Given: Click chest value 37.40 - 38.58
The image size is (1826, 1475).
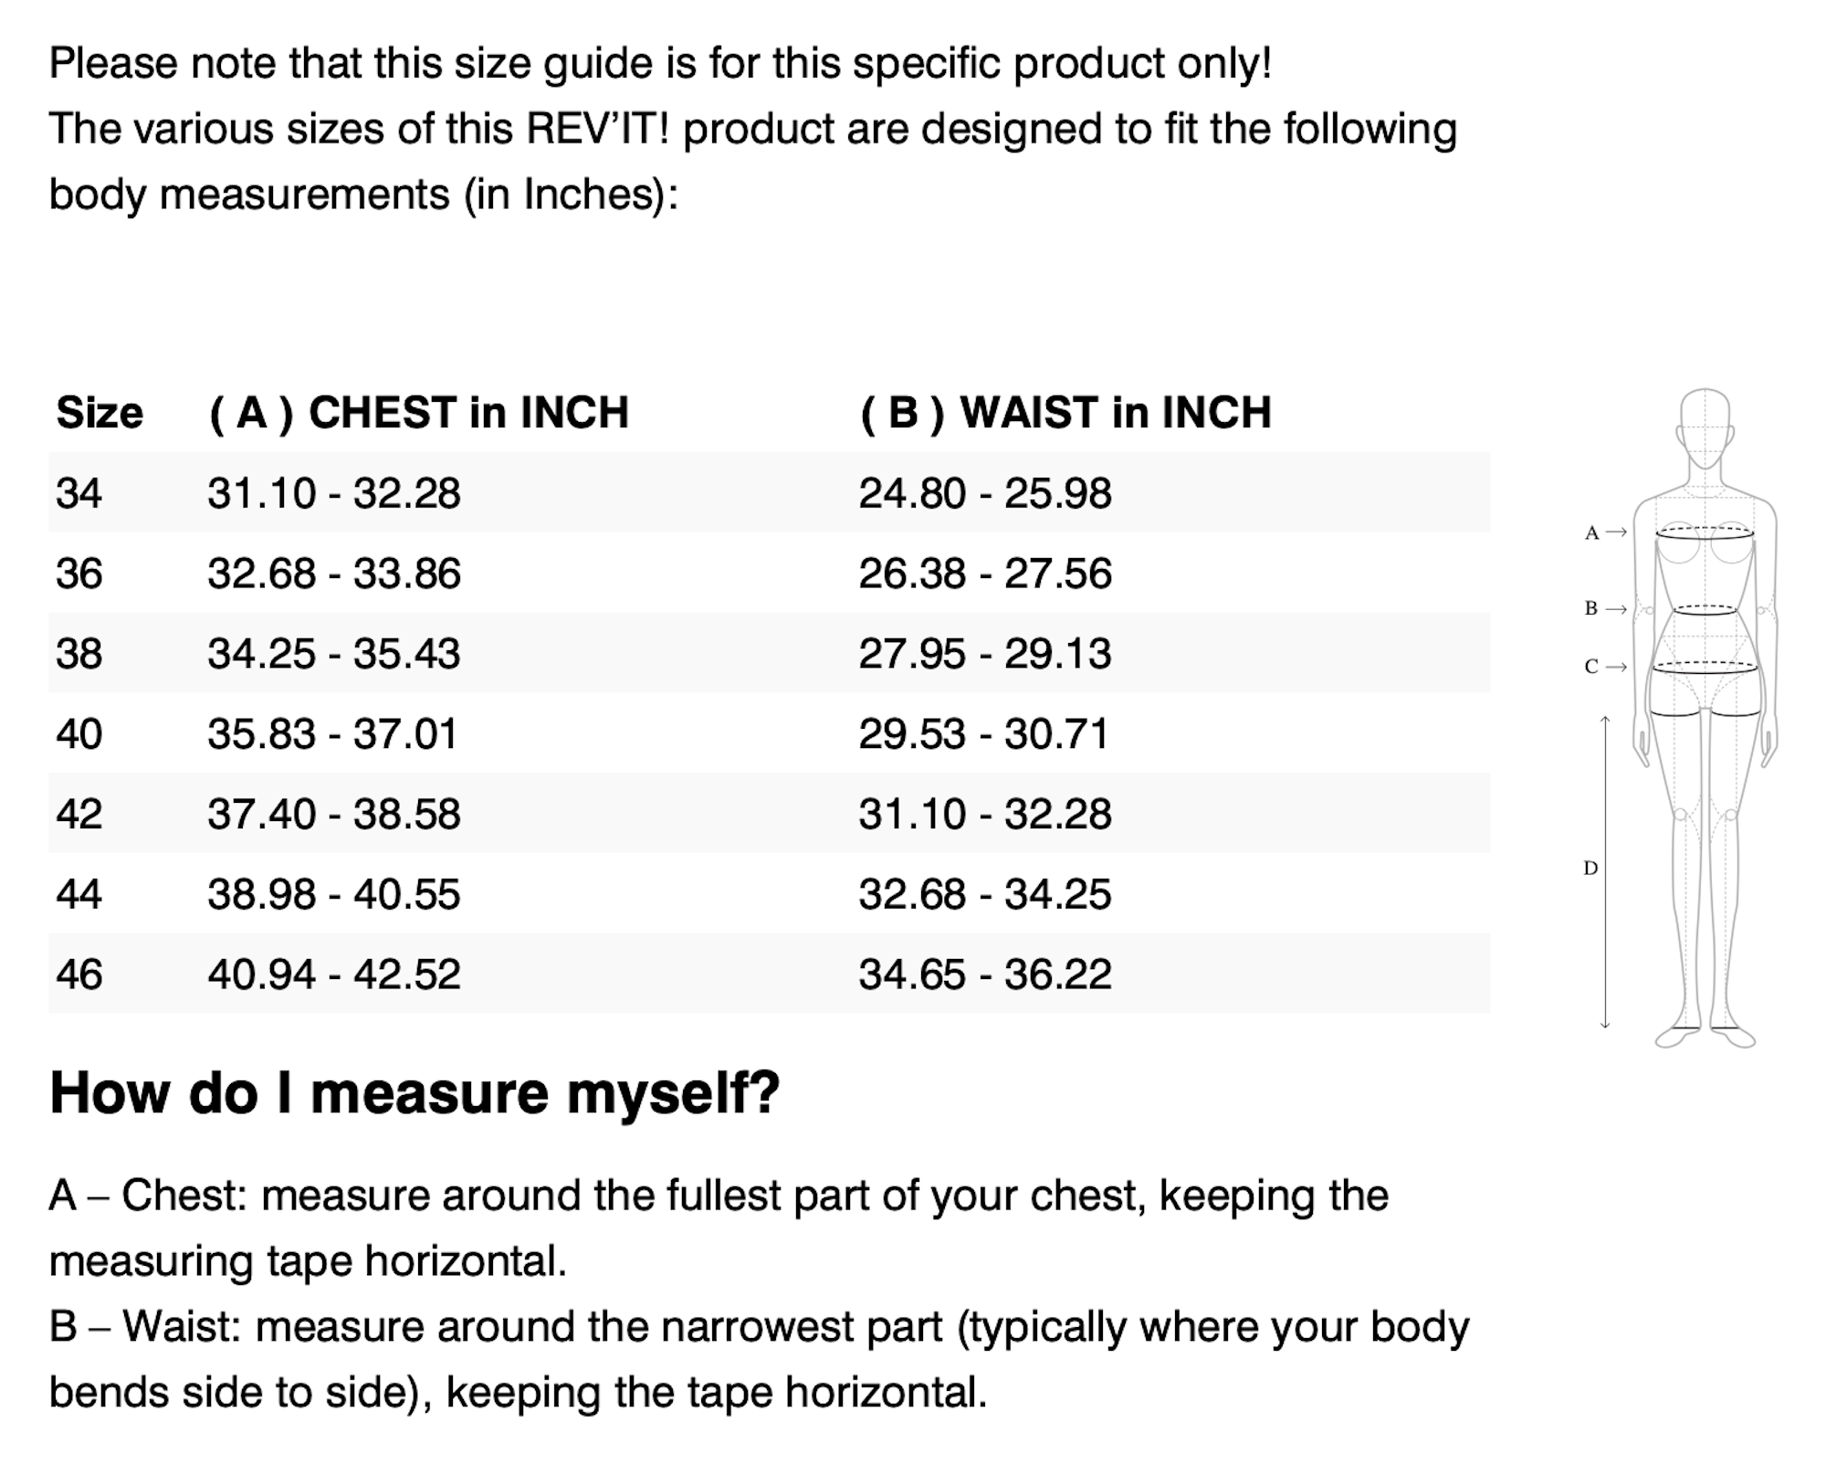Looking at the screenshot, I should point(334,814).
